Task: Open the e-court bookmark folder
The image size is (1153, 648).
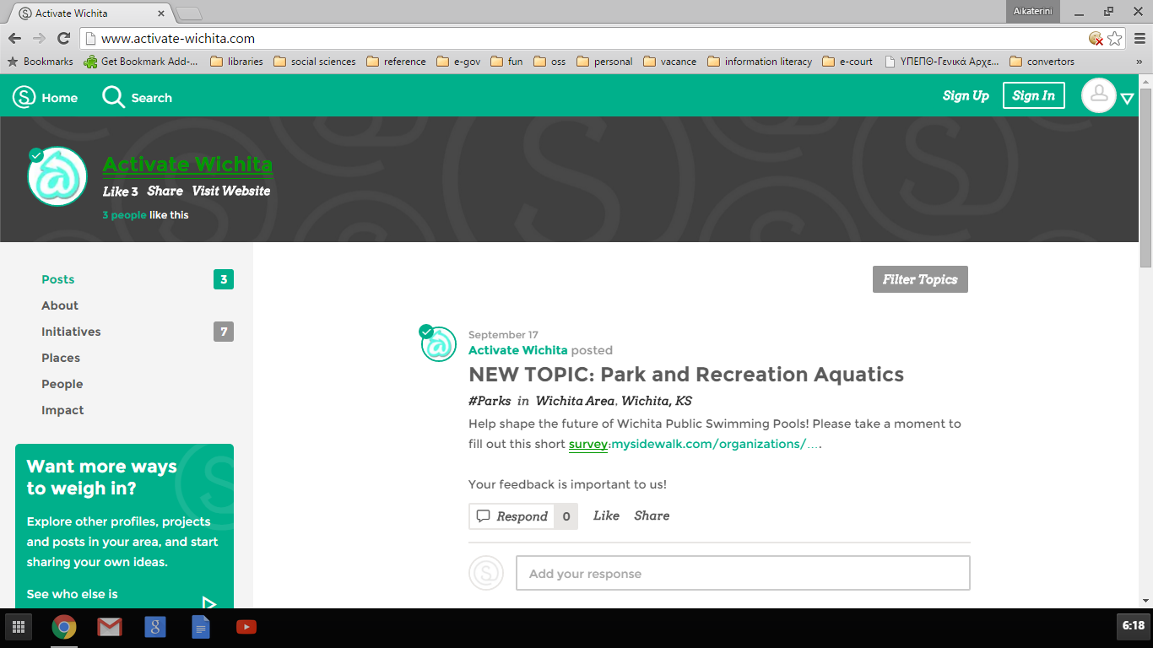Action: click(847, 62)
